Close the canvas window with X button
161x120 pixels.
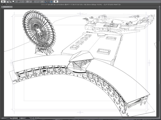coord(2,4)
